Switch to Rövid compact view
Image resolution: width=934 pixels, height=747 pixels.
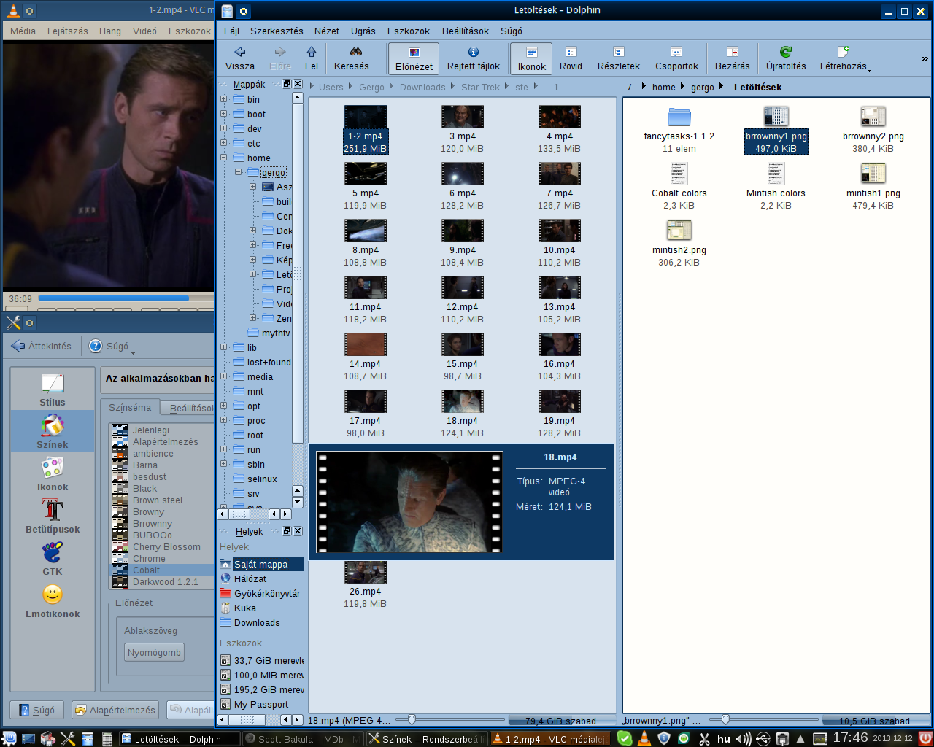pos(571,58)
